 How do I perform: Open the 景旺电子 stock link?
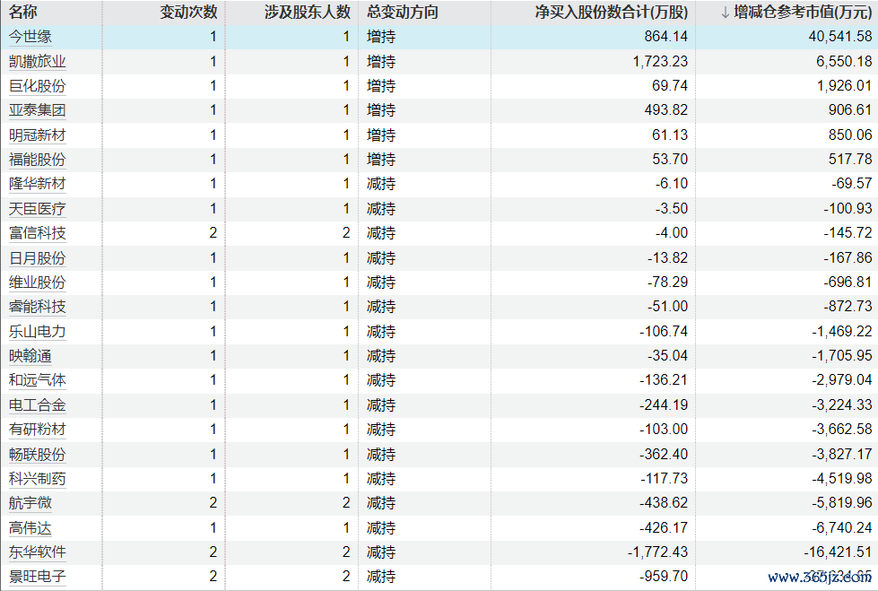coord(37,576)
